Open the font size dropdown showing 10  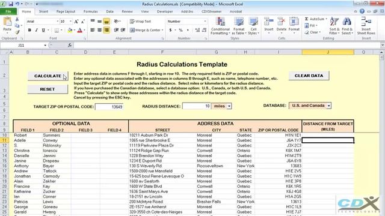click(x=70, y=22)
